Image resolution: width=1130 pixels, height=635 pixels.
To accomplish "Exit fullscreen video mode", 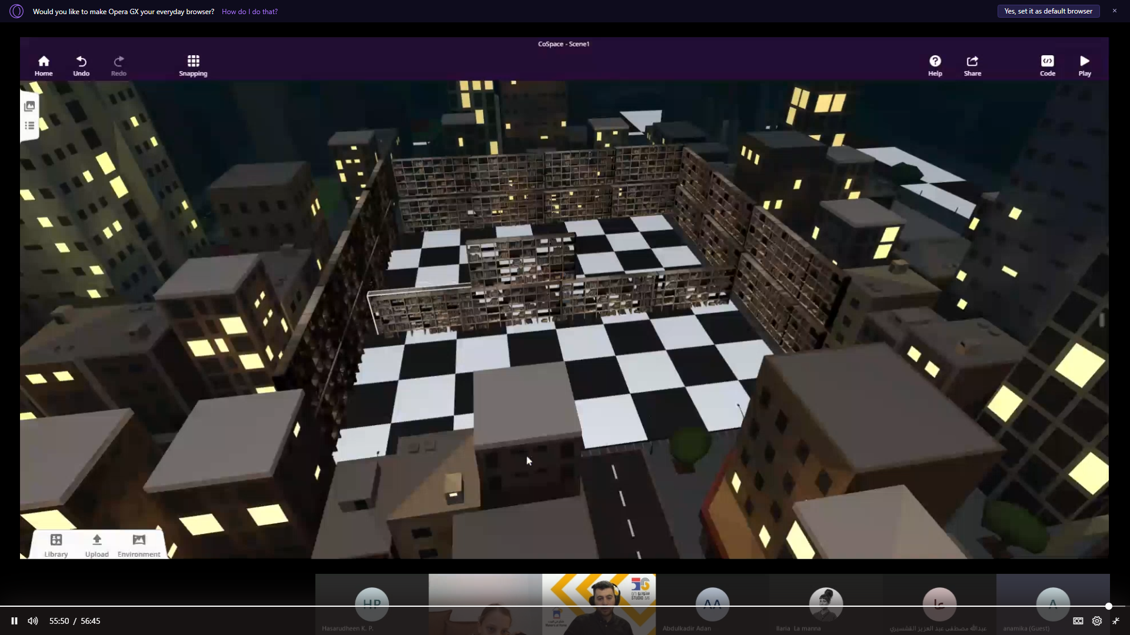I will pyautogui.click(x=1116, y=621).
